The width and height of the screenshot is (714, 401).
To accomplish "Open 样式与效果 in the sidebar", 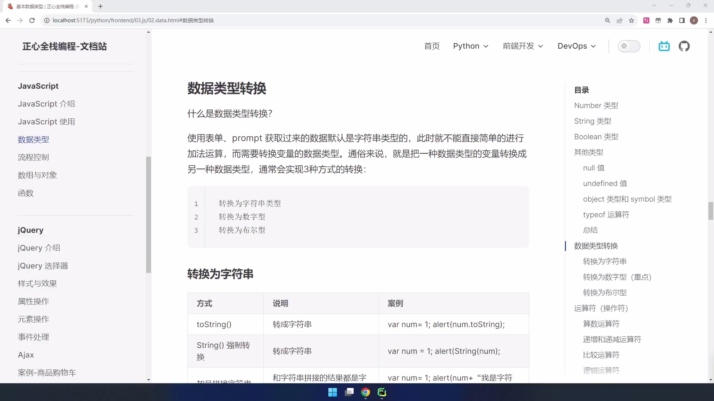I will (38, 284).
